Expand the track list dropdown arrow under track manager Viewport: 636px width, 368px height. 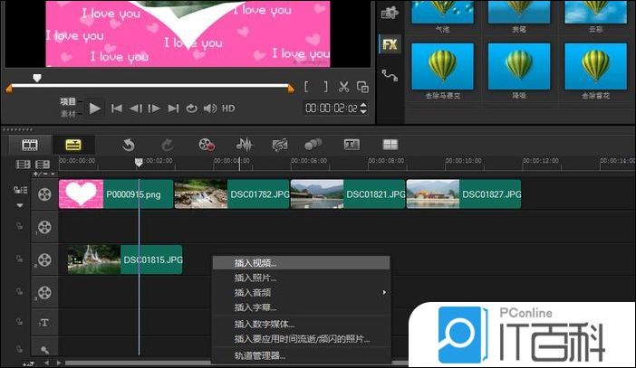[x=18, y=205]
